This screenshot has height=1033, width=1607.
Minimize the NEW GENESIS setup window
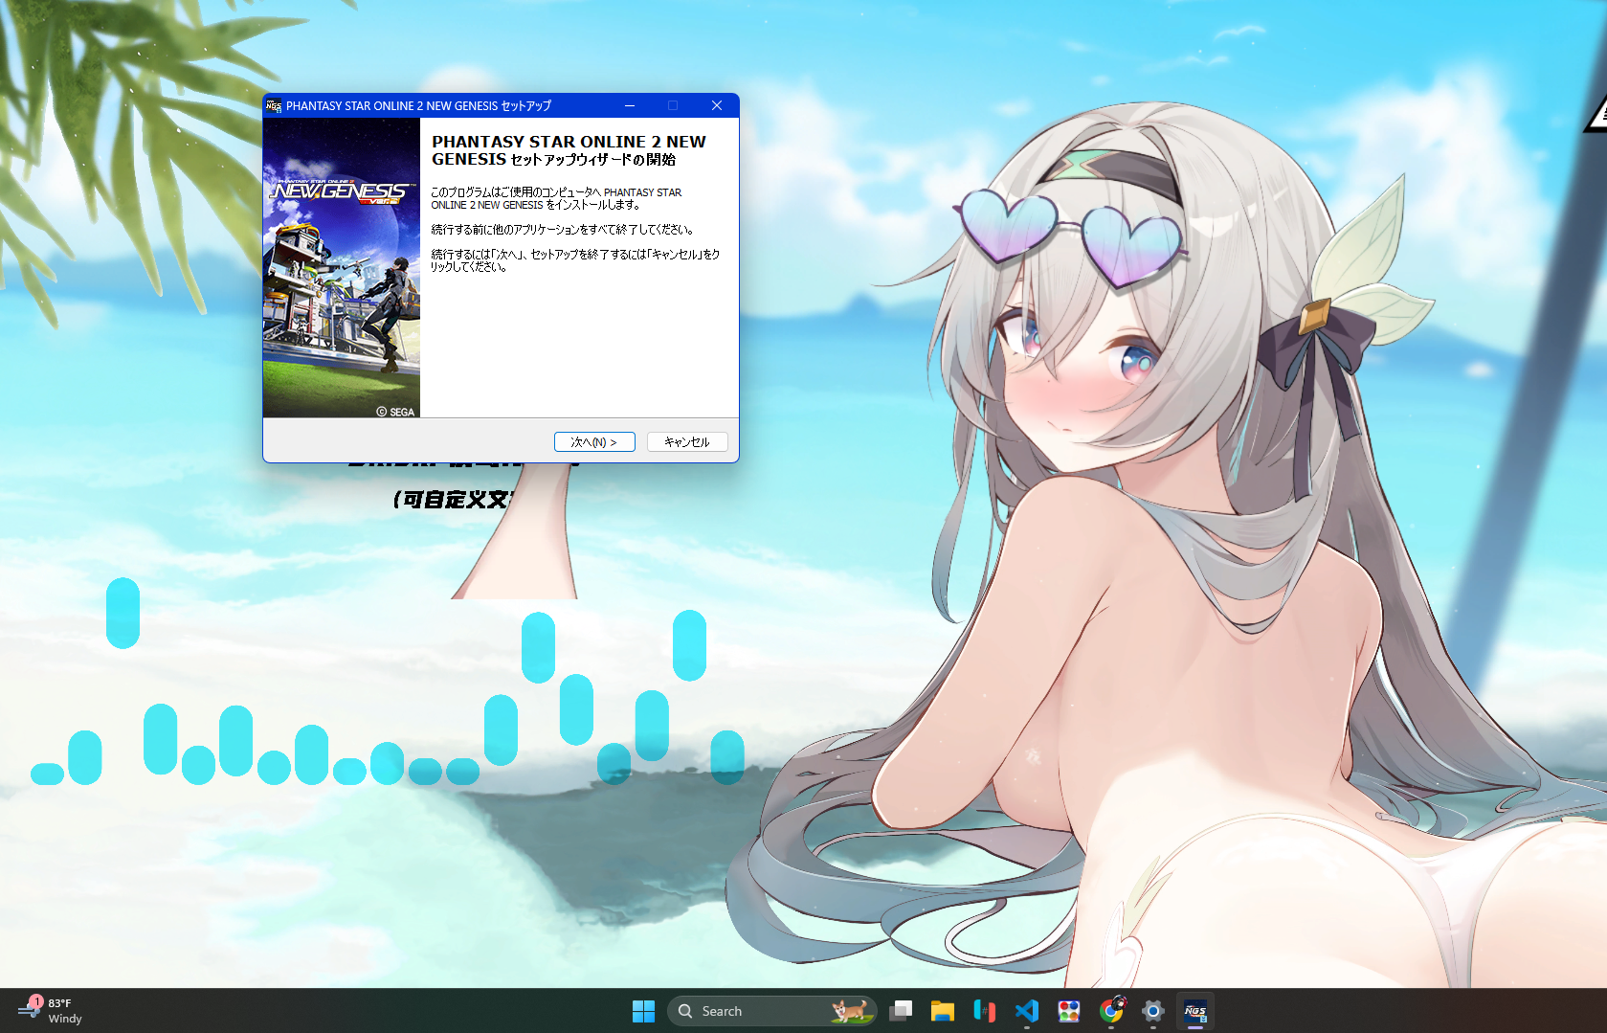click(x=630, y=105)
